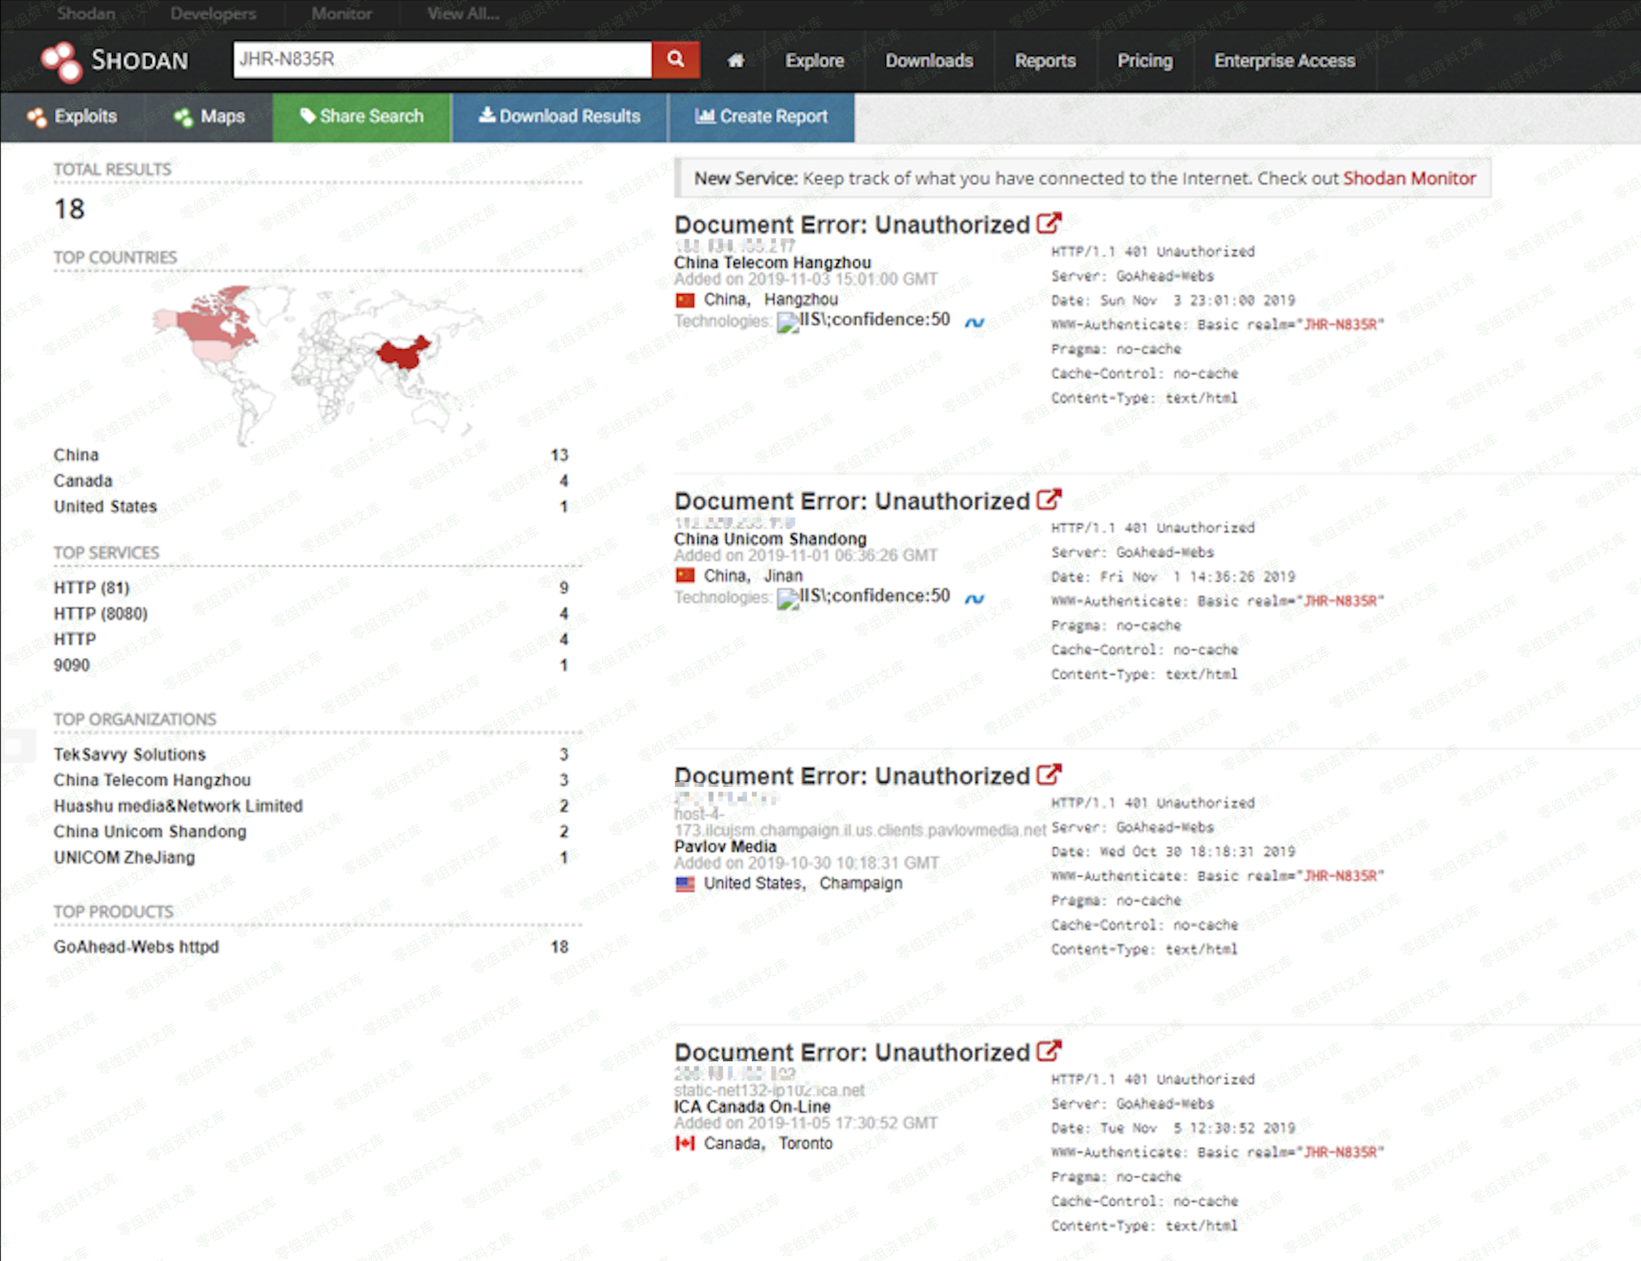Screen dimensions: 1641x1261
Task: Click blue technology icon in Jinan result
Action: [x=974, y=599]
